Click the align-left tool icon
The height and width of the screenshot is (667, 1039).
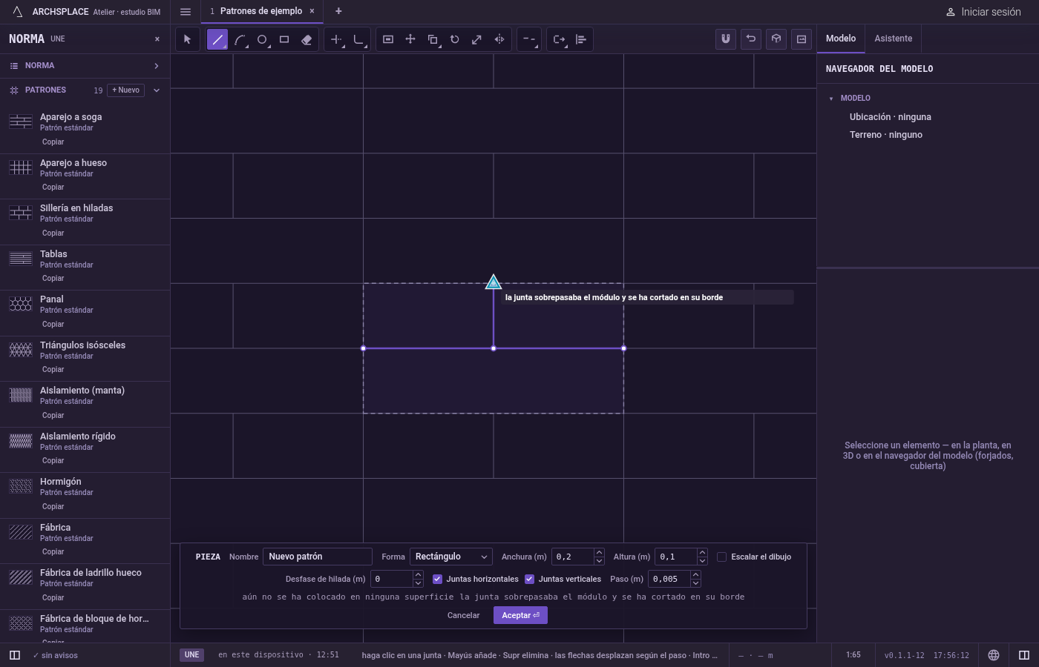pyautogui.click(x=581, y=39)
